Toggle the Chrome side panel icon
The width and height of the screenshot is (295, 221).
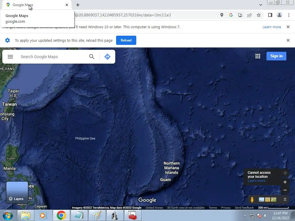(270, 15)
